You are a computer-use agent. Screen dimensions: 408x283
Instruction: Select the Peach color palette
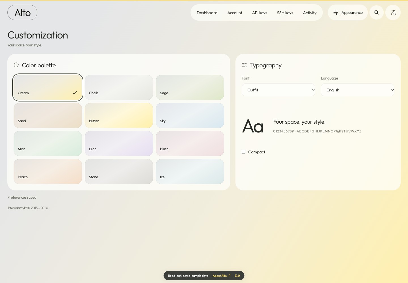[48, 171]
